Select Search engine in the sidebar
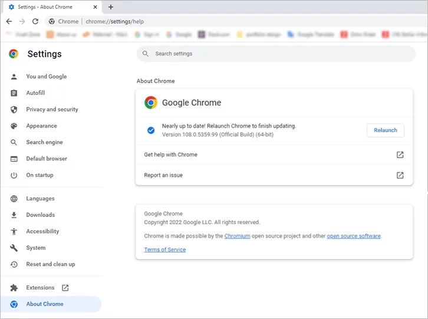This screenshot has width=428, height=319. tap(44, 143)
